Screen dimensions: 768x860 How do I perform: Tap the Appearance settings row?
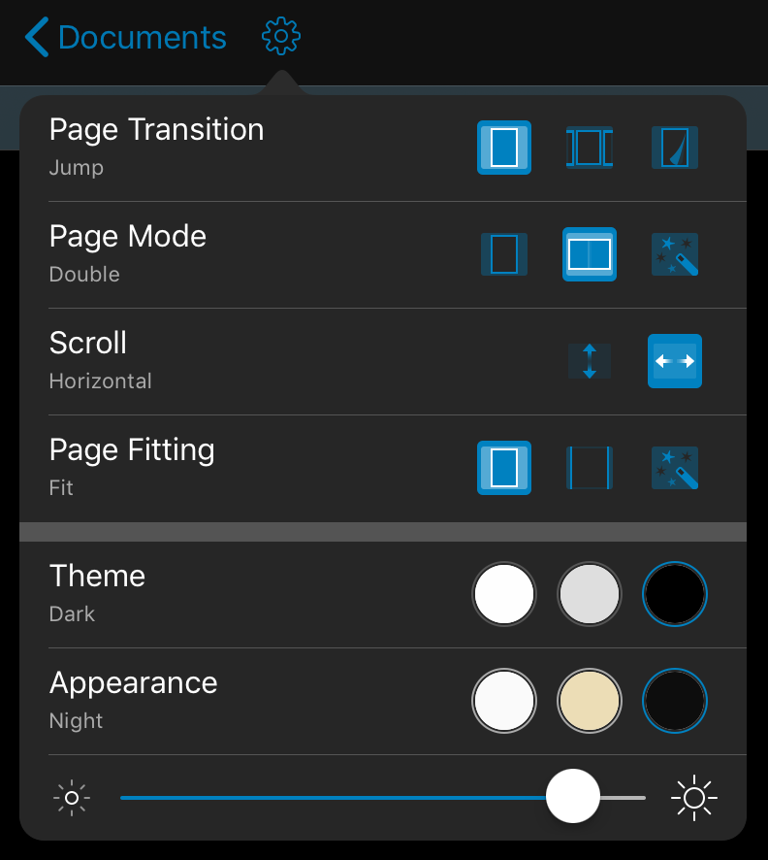pos(133,682)
